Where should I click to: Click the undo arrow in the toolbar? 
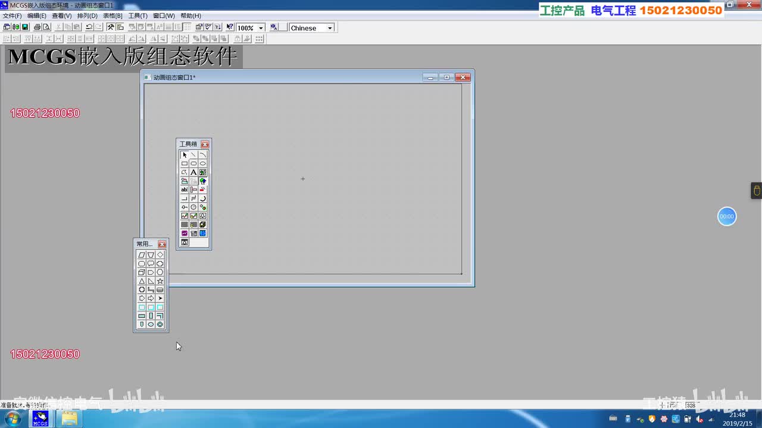point(89,27)
